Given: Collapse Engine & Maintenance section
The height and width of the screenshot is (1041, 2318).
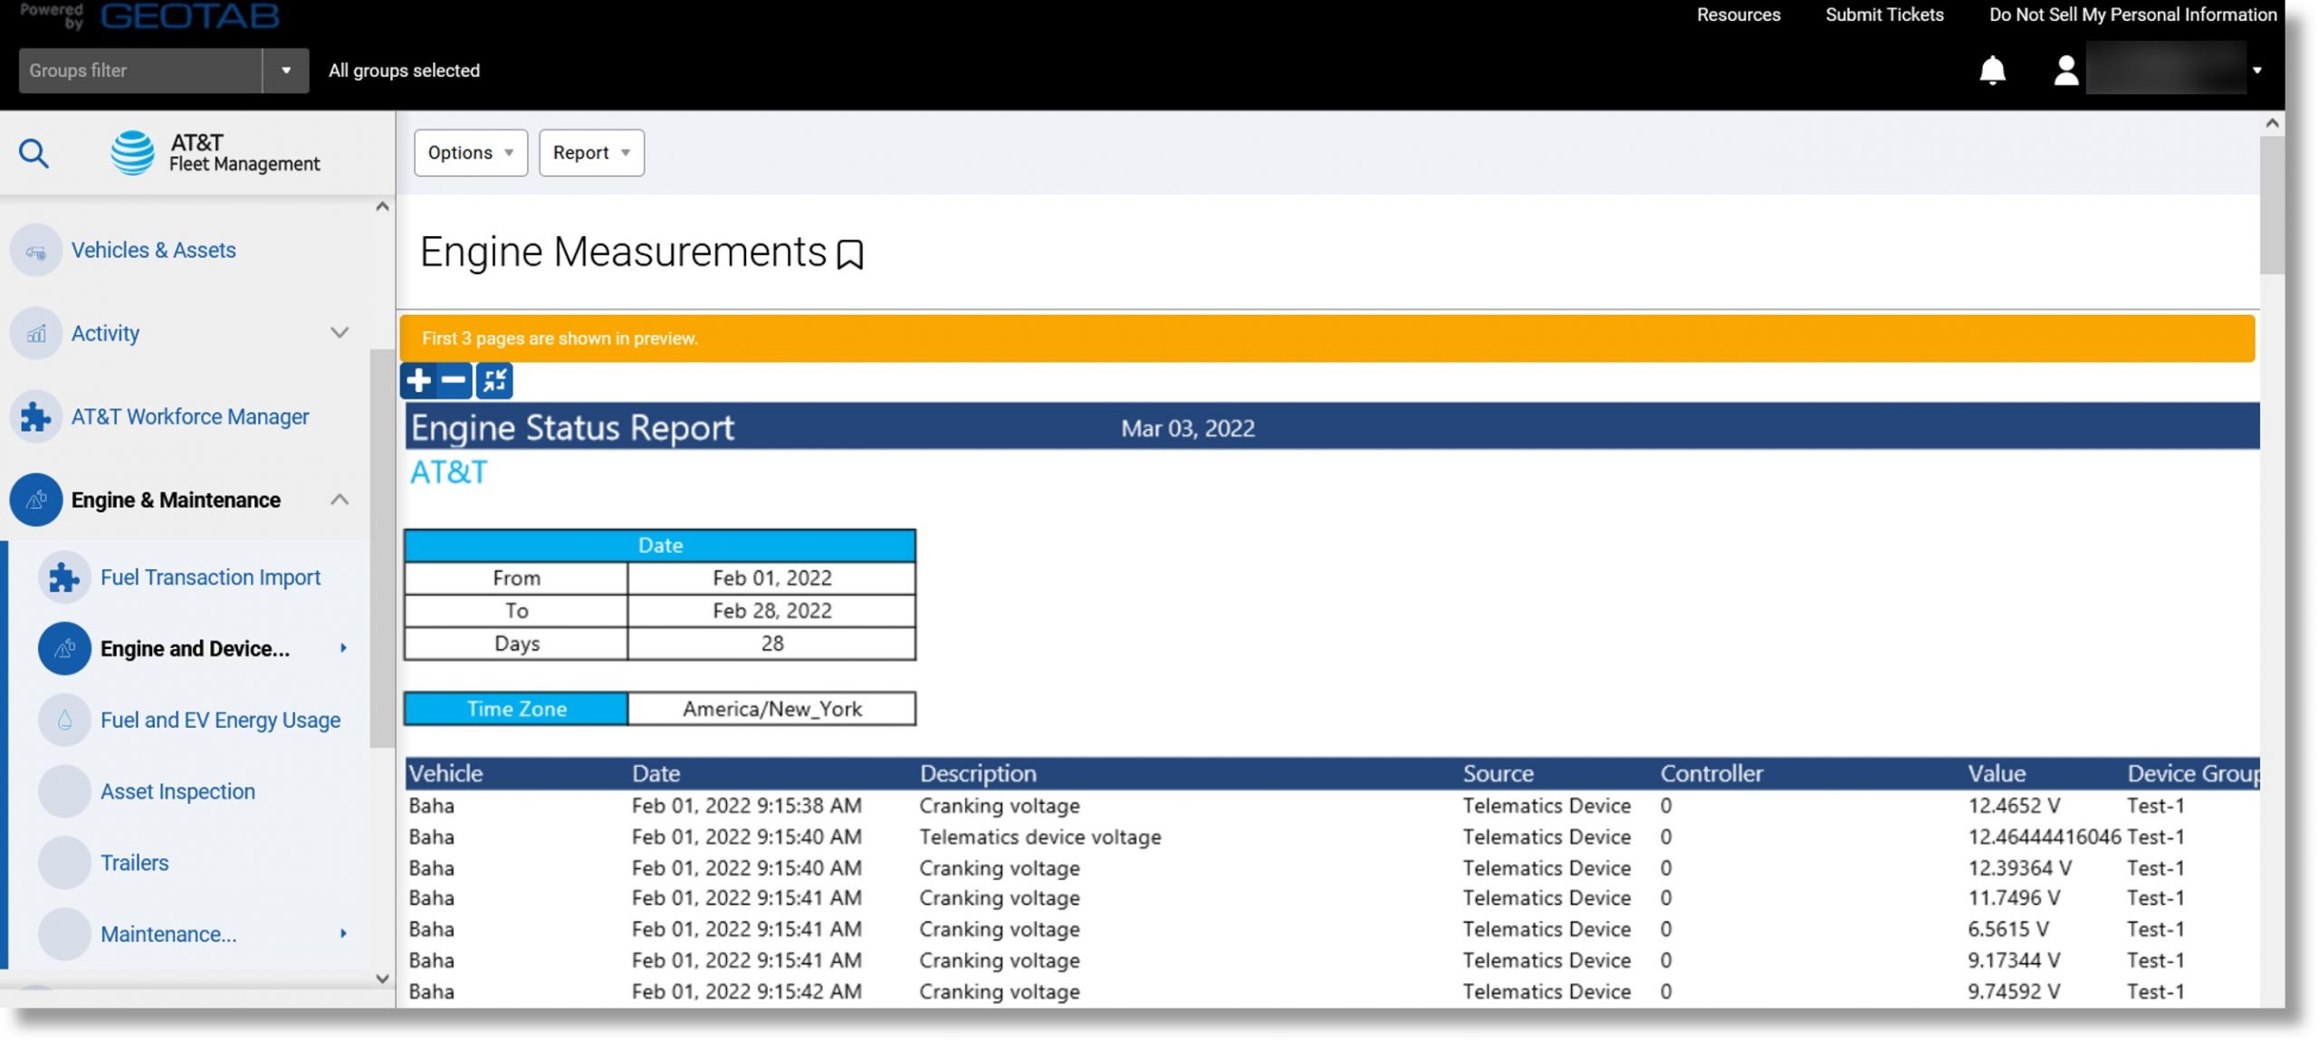Looking at the screenshot, I should point(340,500).
